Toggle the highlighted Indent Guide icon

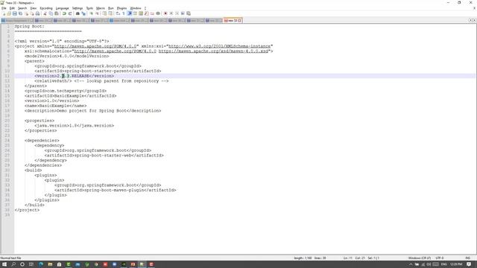point(129,13)
